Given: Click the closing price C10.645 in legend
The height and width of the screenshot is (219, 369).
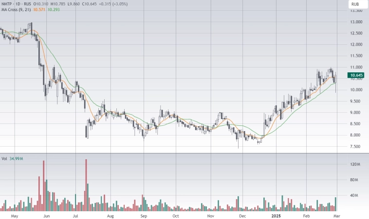Looking at the screenshot, I should click(x=89, y=4).
